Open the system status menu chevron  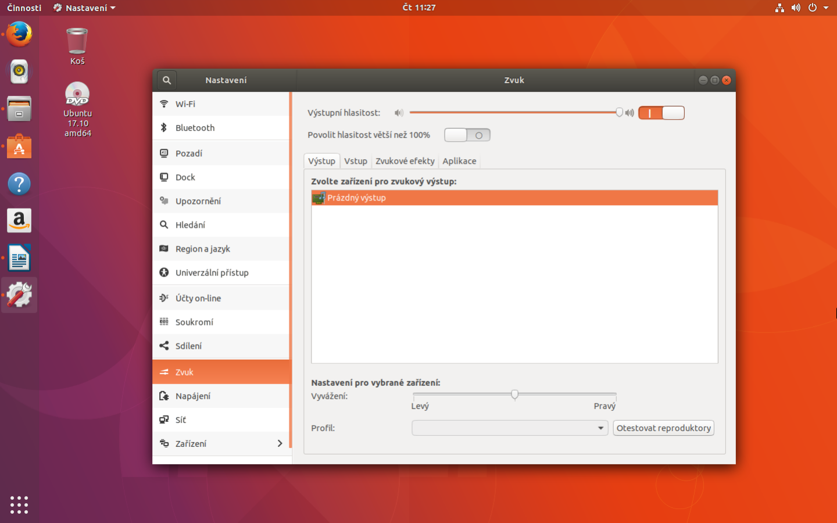[x=826, y=8]
